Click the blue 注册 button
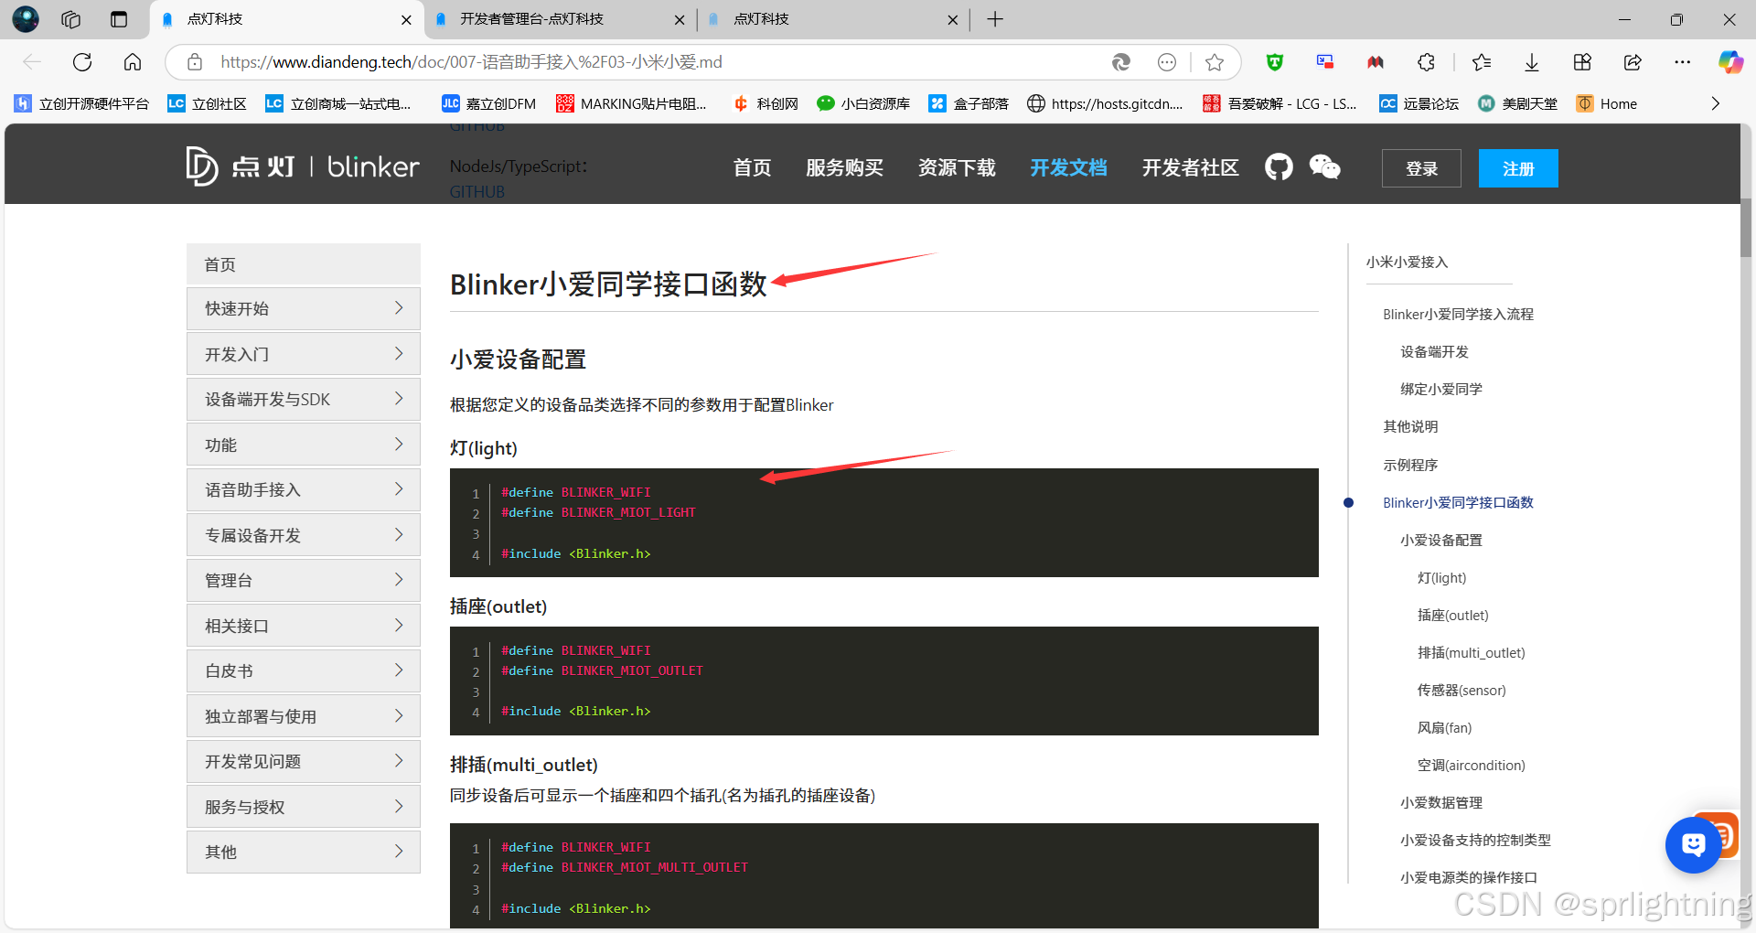 pos(1518,168)
